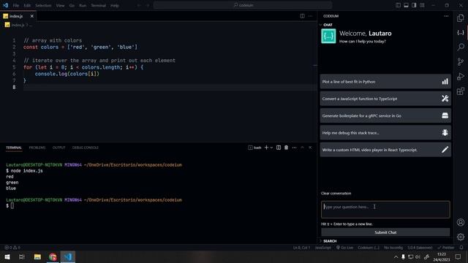Switch to the PROBLEMS panel tab
The image size is (468, 263).
(37, 148)
